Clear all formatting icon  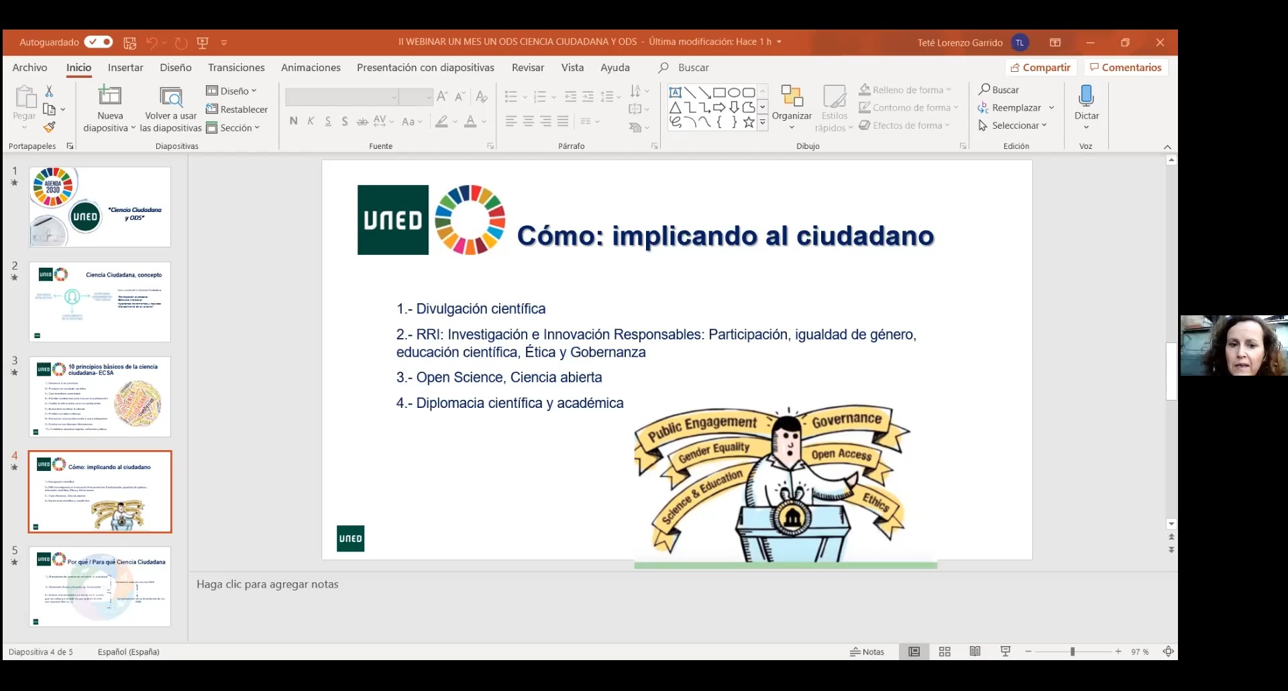pos(482,97)
